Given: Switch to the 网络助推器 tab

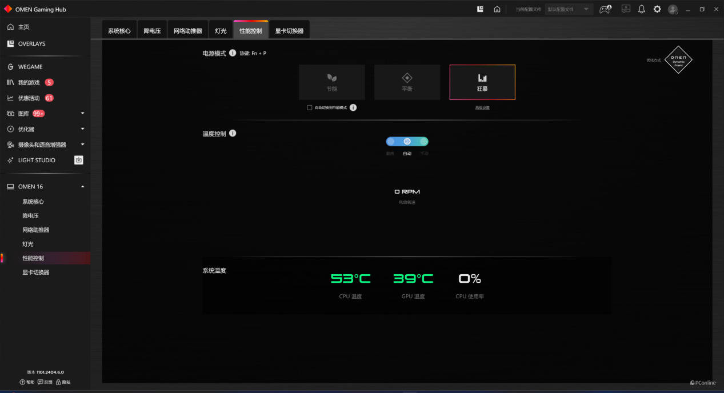Looking at the screenshot, I should click(x=188, y=31).
